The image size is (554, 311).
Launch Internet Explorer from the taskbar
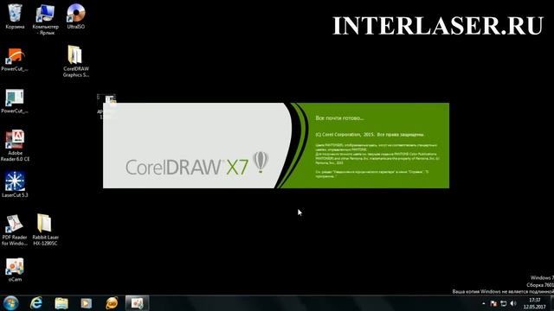pyautogui.click(x=36, y=303)
